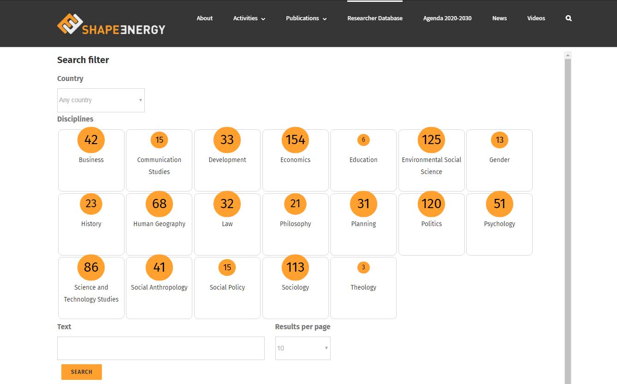Click the Politics discipline label
The width and height of the screenshot is (617, 384).
(x=432, y=224)
